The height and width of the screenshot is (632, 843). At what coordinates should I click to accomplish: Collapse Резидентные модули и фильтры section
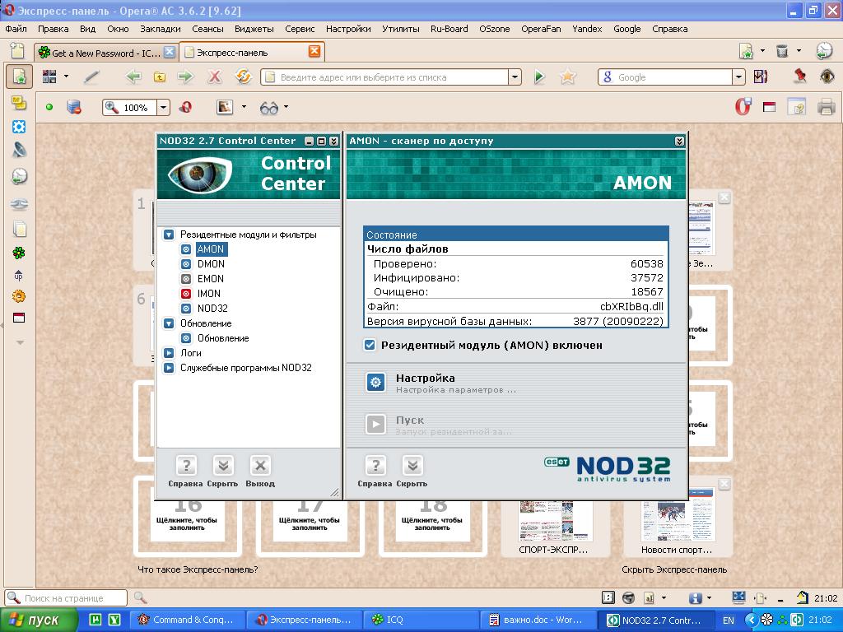(x=169, y=235)
